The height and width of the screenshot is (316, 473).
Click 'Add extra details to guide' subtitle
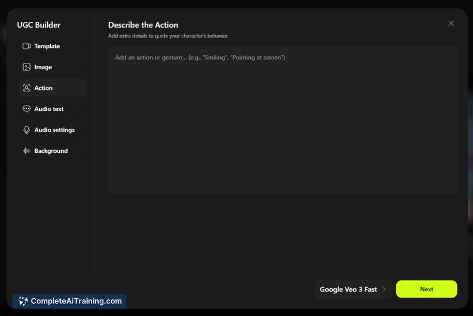168,36
